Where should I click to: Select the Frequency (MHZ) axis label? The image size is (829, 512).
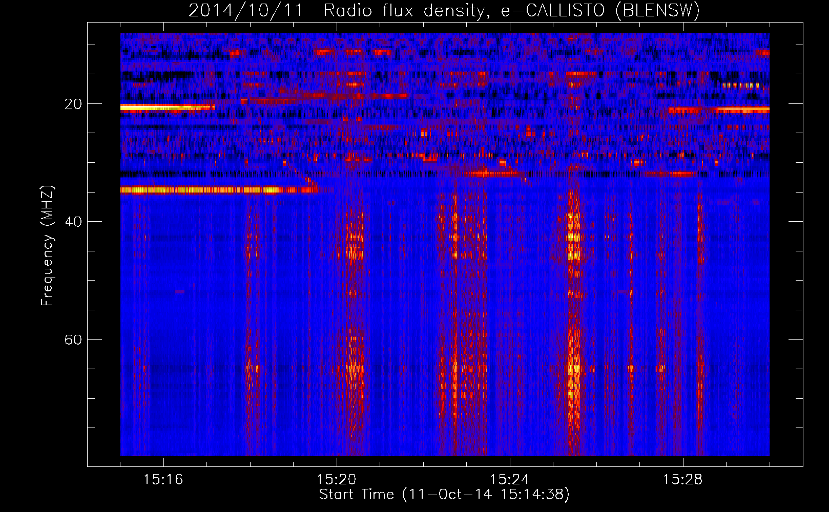click(x=47, y=246)
